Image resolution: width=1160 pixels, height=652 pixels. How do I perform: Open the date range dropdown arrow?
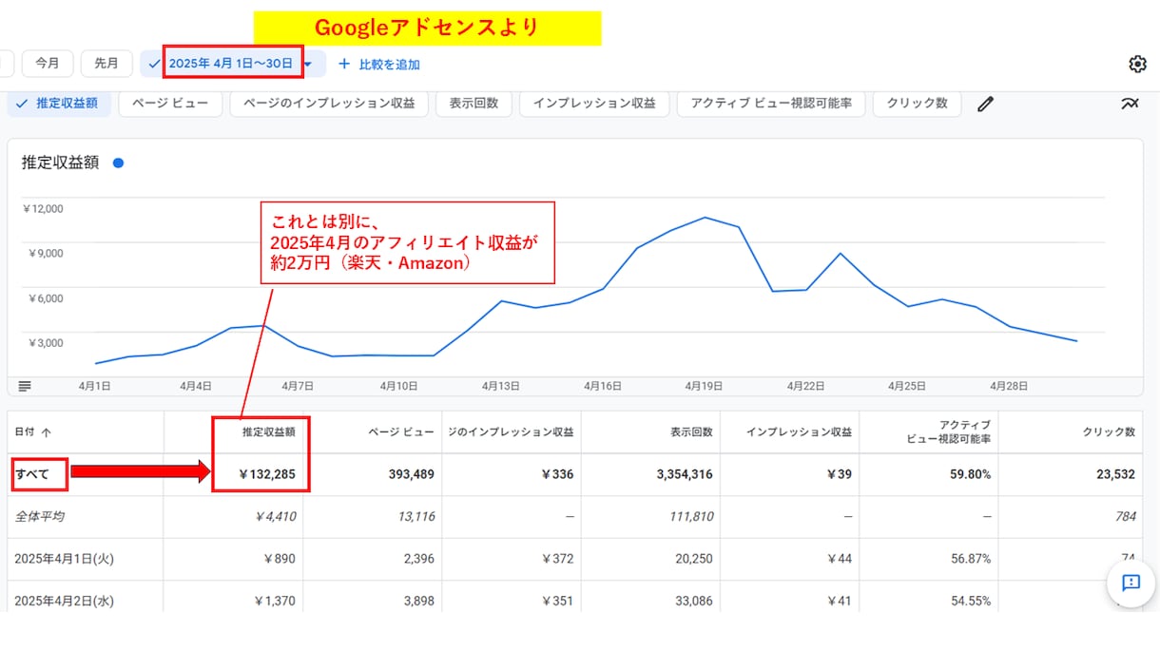pyautogui.click(x=308, y=64)
